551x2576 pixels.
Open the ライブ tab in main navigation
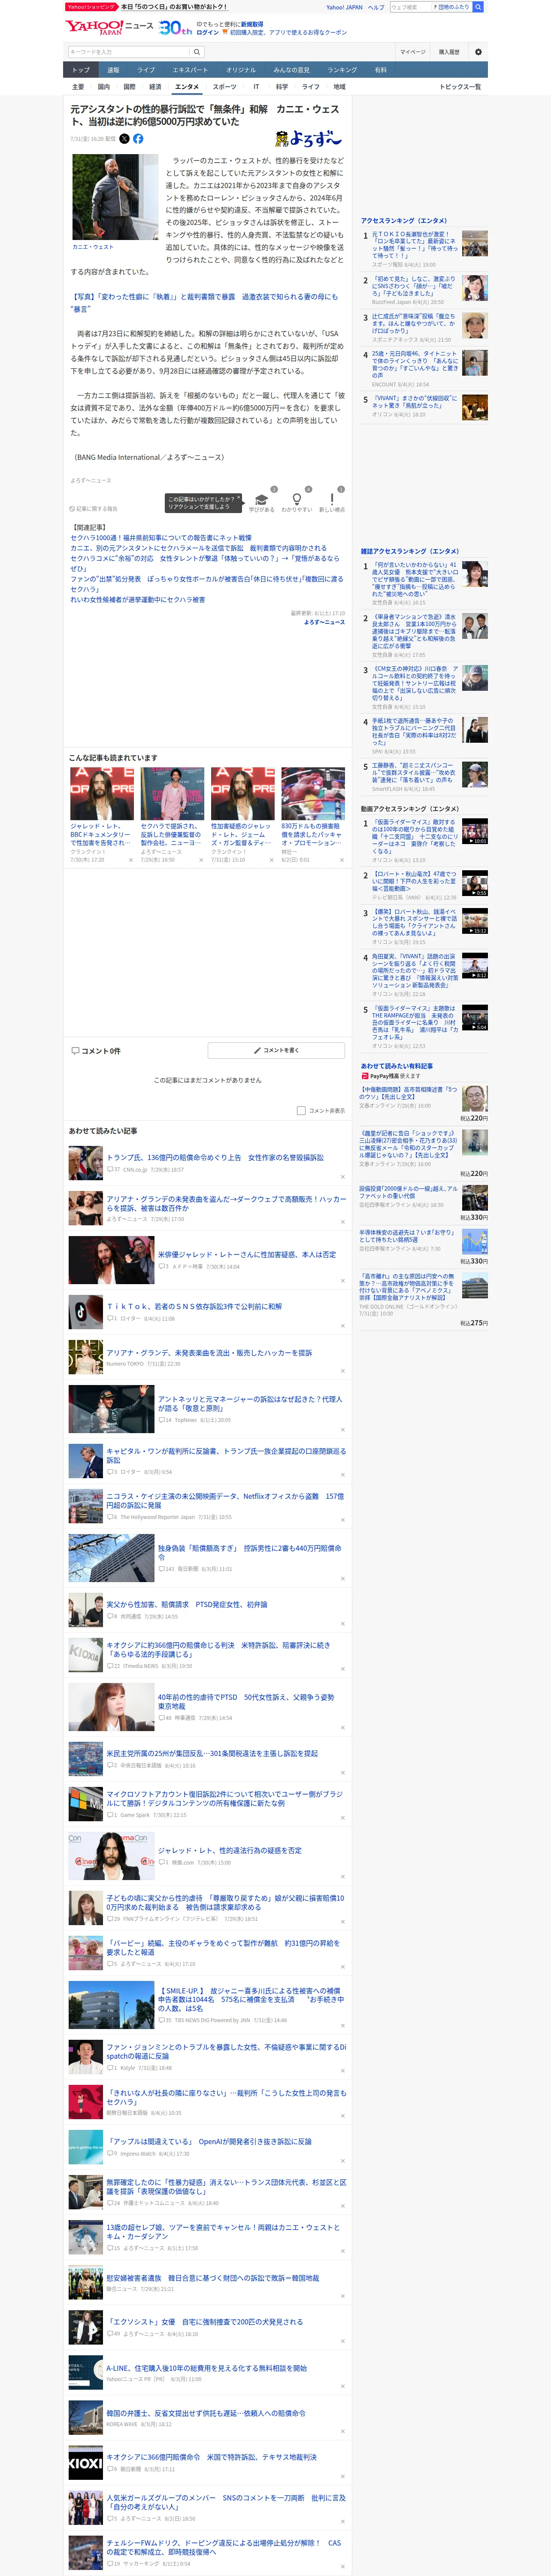click(146, 70)
